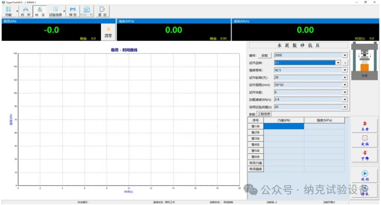Click the 速度(kN/s) green rate readout

[305, 30]
